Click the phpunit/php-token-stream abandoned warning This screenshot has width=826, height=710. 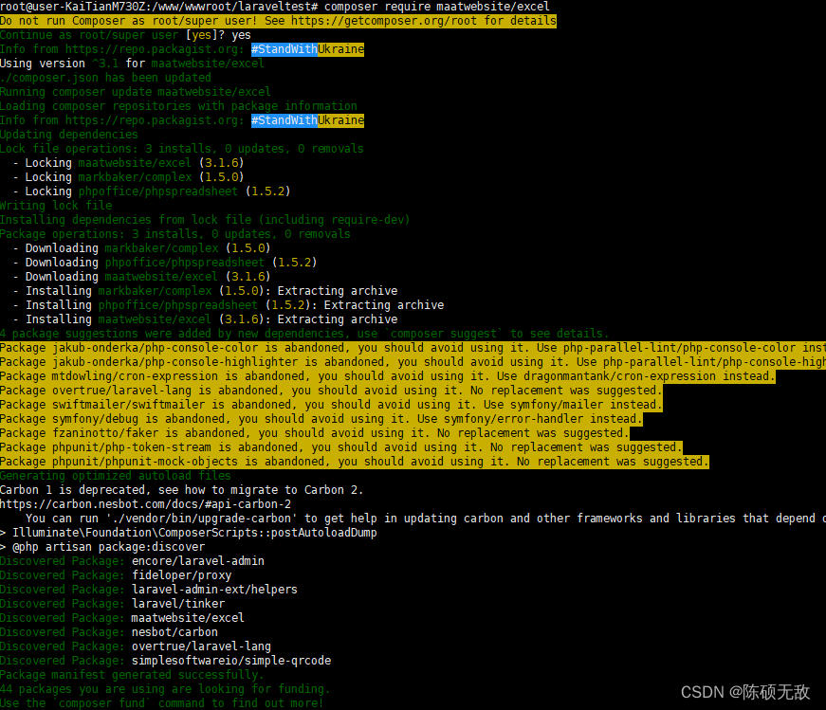(341, 447)
